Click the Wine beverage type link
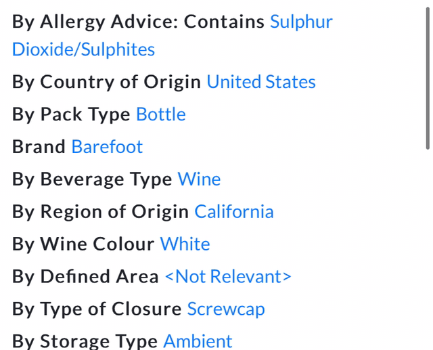The image size is (433, 350). click(199, 179)
